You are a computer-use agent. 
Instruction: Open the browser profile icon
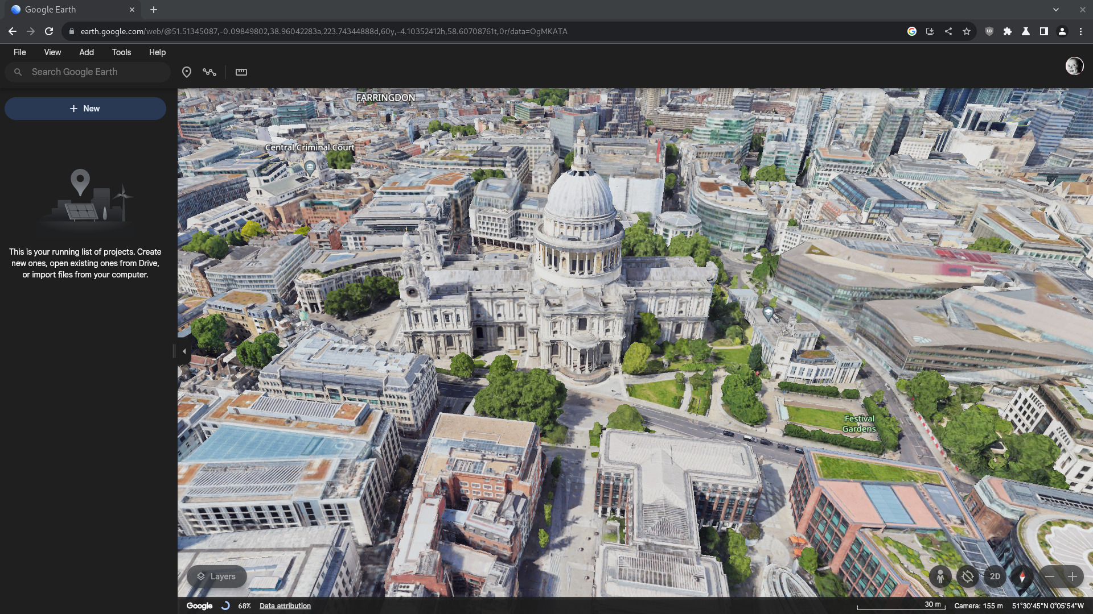pyautogui.click(x=1062, y=31)
